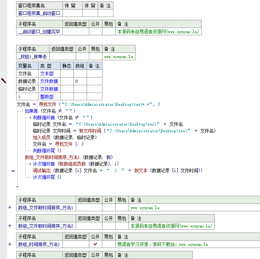The image size is (260, 259).
Task: Click the 返回值类型 cell of _按钮1_被单击
Action: (62, 57)
